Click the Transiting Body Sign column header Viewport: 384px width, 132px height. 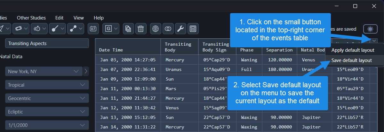(x=217, y=47)
